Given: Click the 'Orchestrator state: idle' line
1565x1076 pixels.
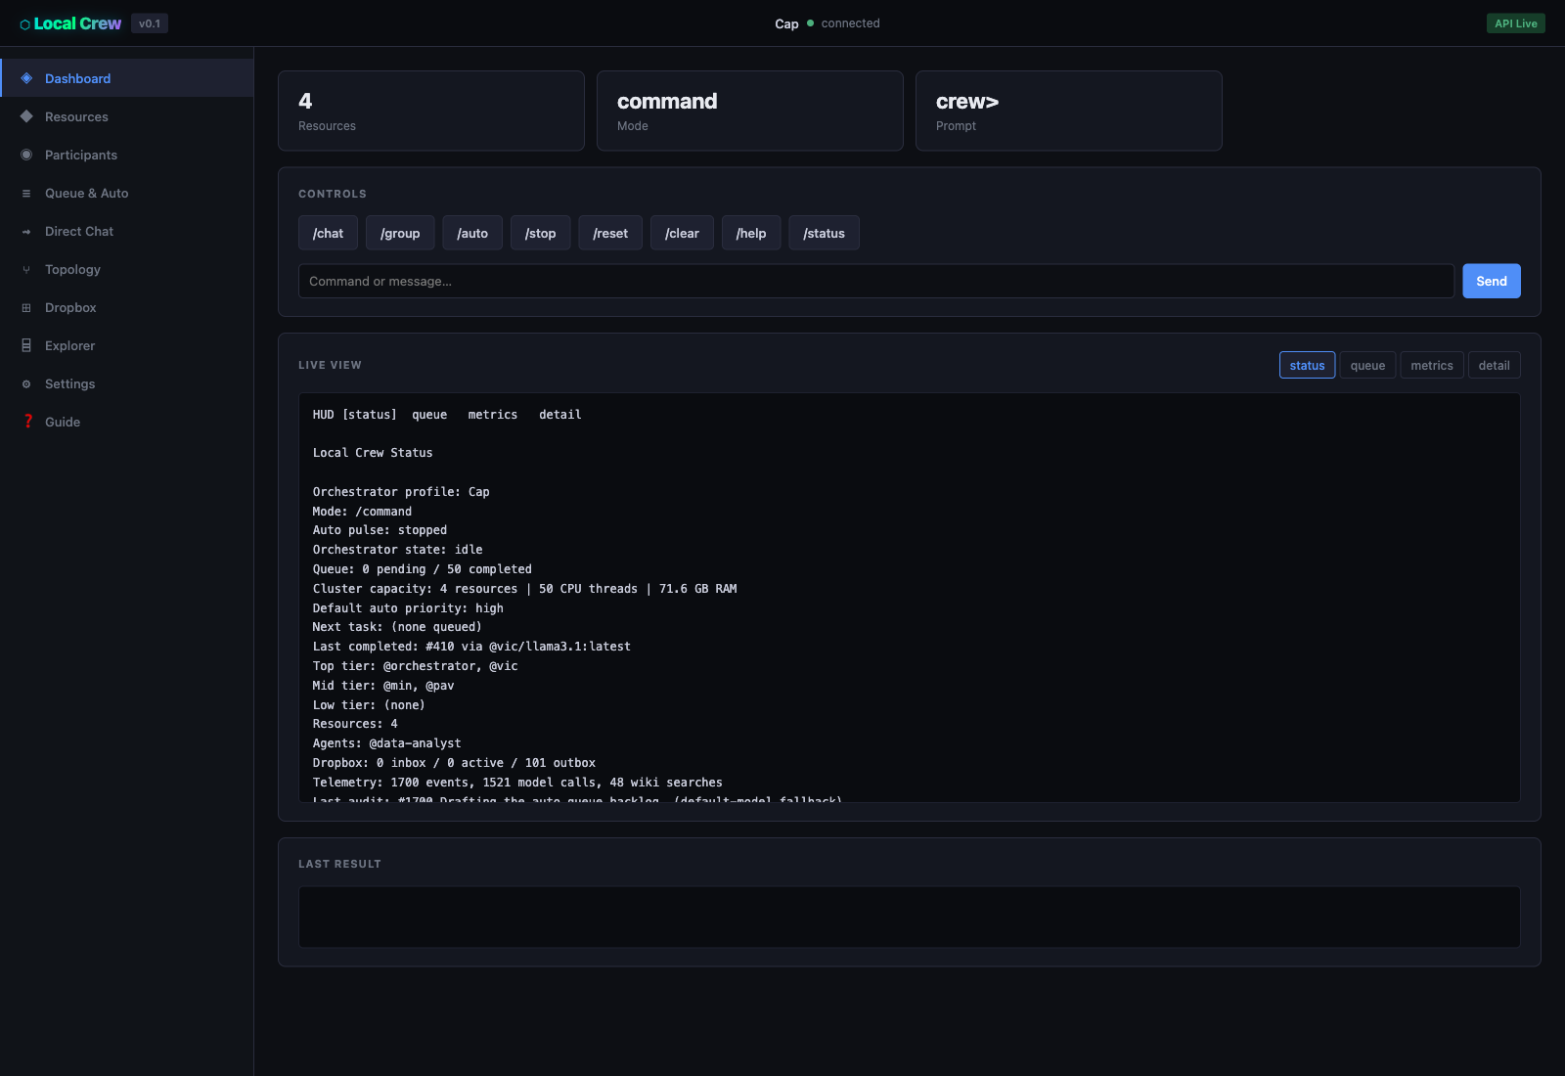Looking at the screenshot, I should (397, 550).
